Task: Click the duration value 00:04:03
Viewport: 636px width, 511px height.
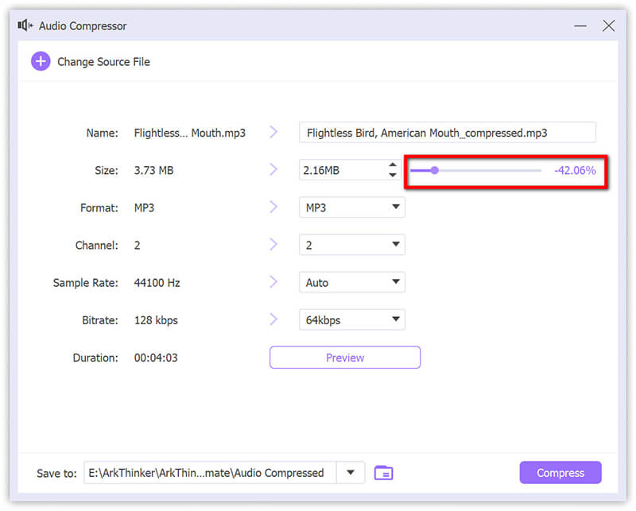Action: point(156,358)
